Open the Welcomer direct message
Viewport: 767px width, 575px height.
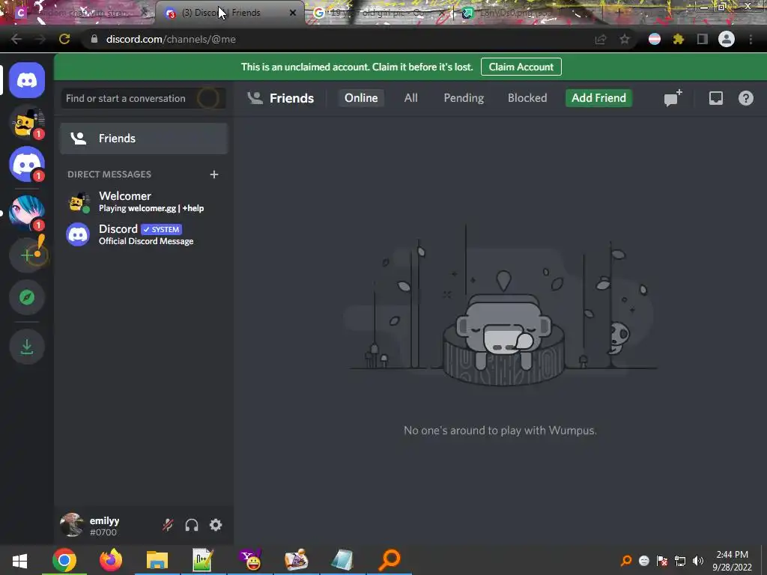tap(144, 201)
